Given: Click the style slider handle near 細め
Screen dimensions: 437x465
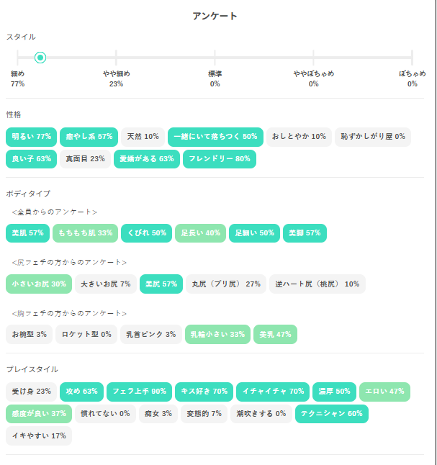Looking at the screenshot, I should coord(40,58).
